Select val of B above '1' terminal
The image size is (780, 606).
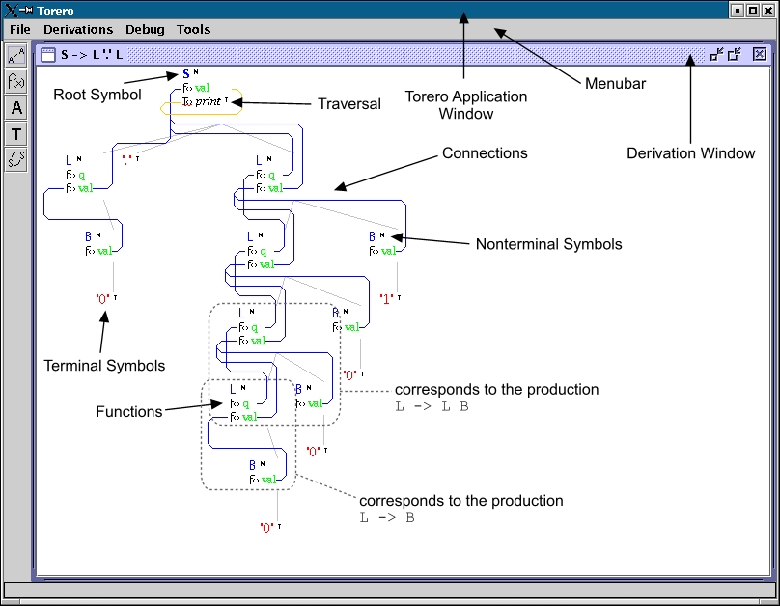click(388, 251)
